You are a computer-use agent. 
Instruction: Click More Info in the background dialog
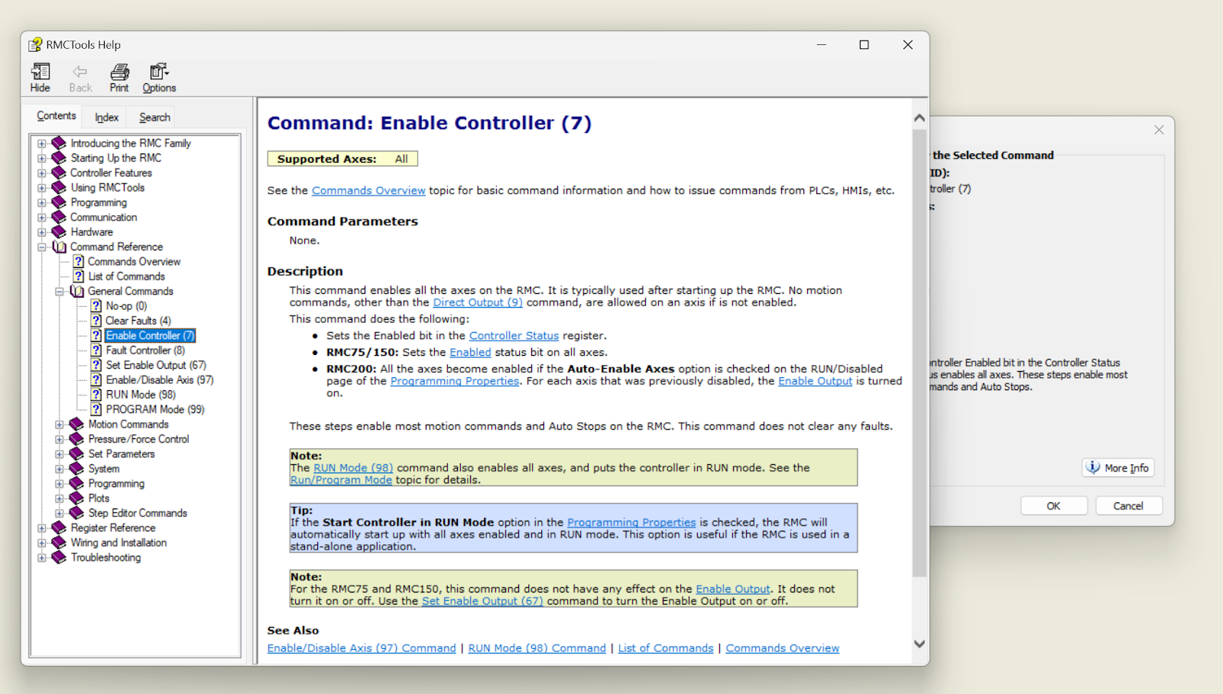click(1118, 468)
